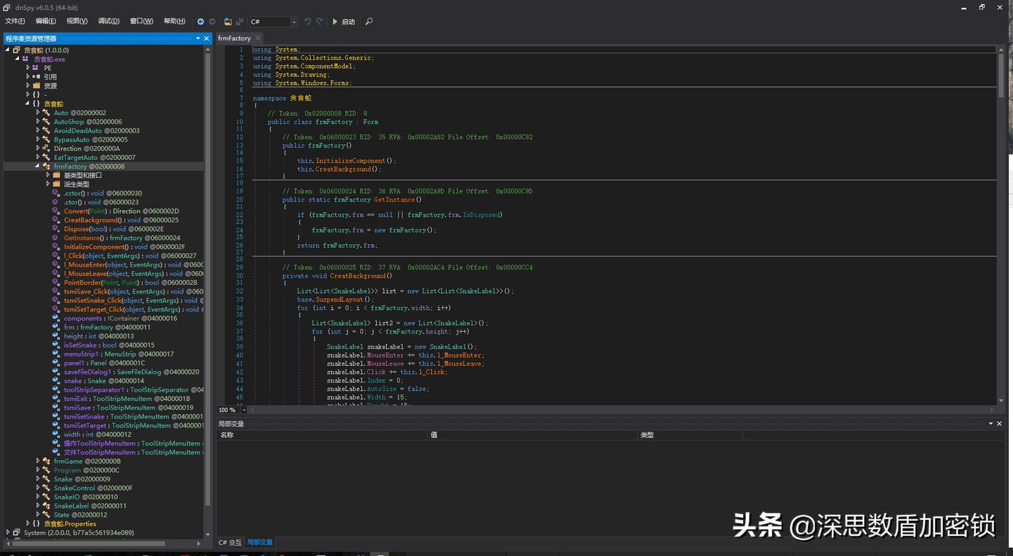The image size is (1013, 556).
Task: Expand the SnakeControl class node
Action: click(x=38, y=488)
